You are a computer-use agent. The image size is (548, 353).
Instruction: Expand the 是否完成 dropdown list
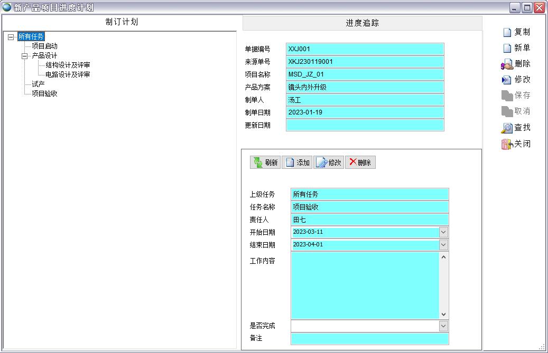tap(443, 326)
